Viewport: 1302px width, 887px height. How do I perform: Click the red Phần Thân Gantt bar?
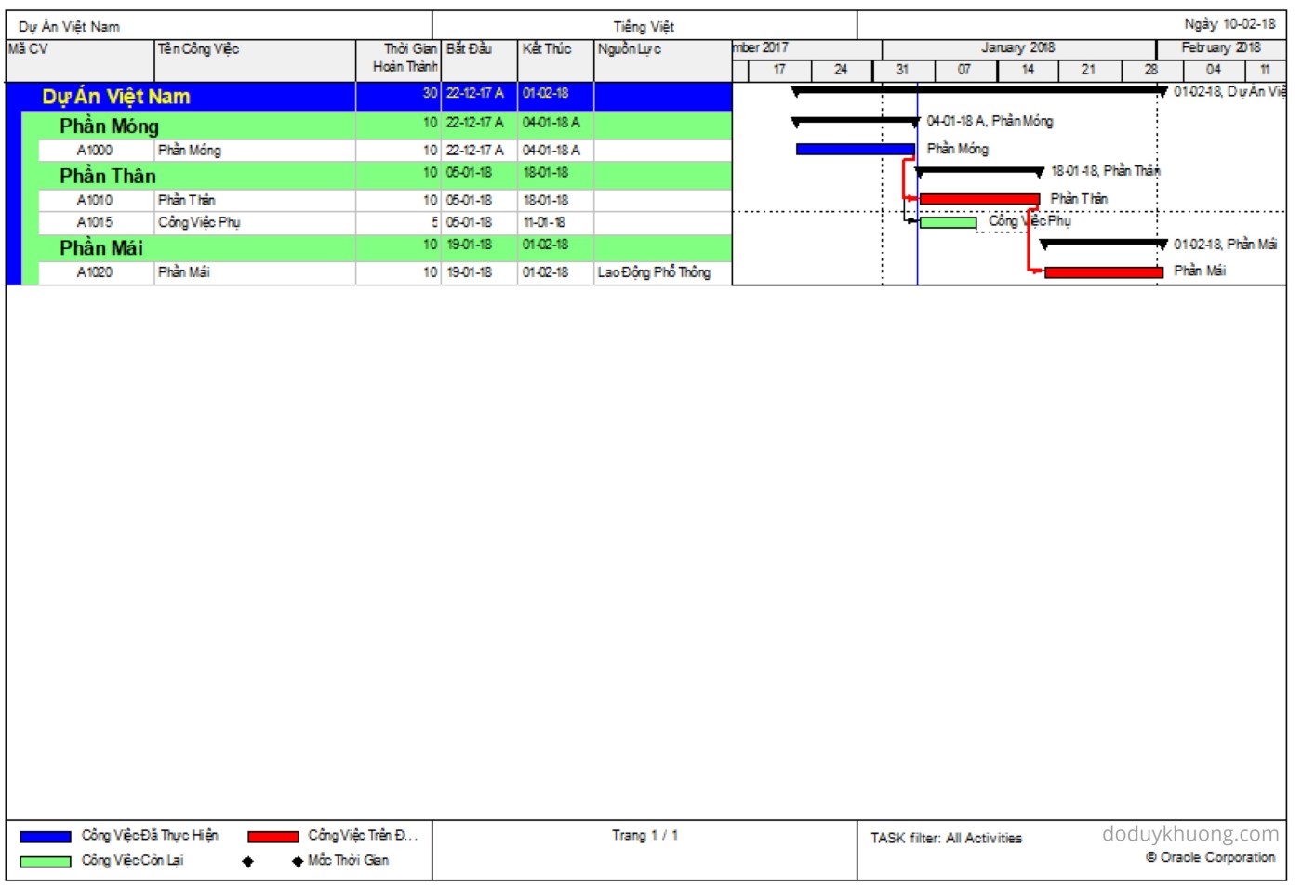pyautogui.click(x=978, y=199)
